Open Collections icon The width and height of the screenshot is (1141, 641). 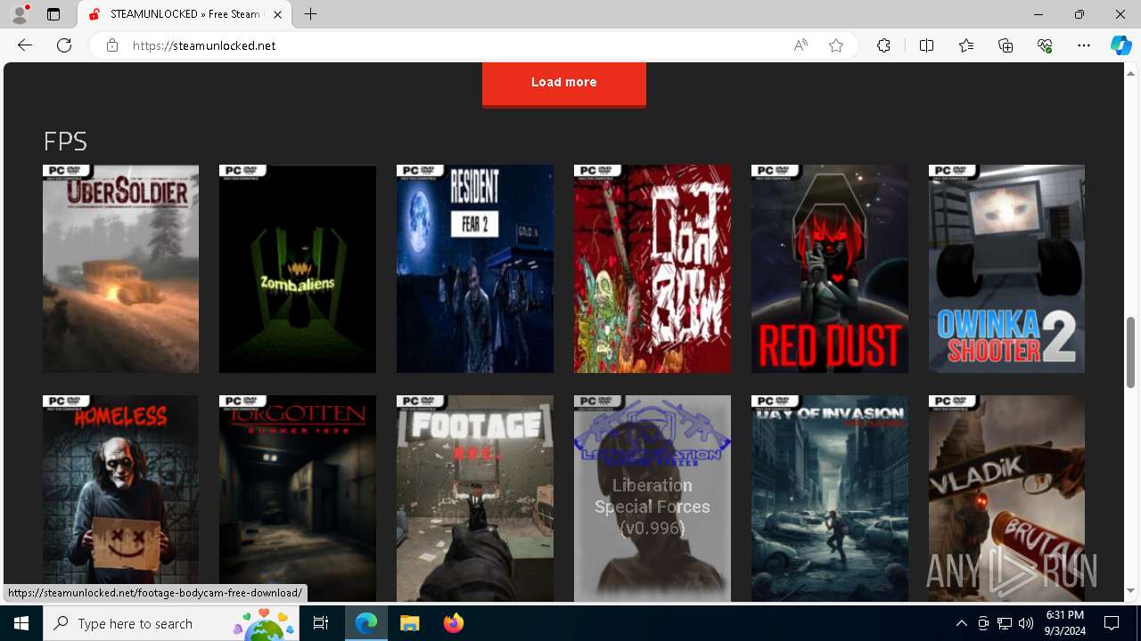[1006, 45]
